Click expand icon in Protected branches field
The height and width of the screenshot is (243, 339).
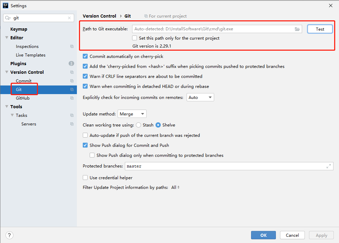(328, 166)
